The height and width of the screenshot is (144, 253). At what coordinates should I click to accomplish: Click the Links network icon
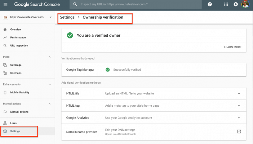(x=5, y=123)
